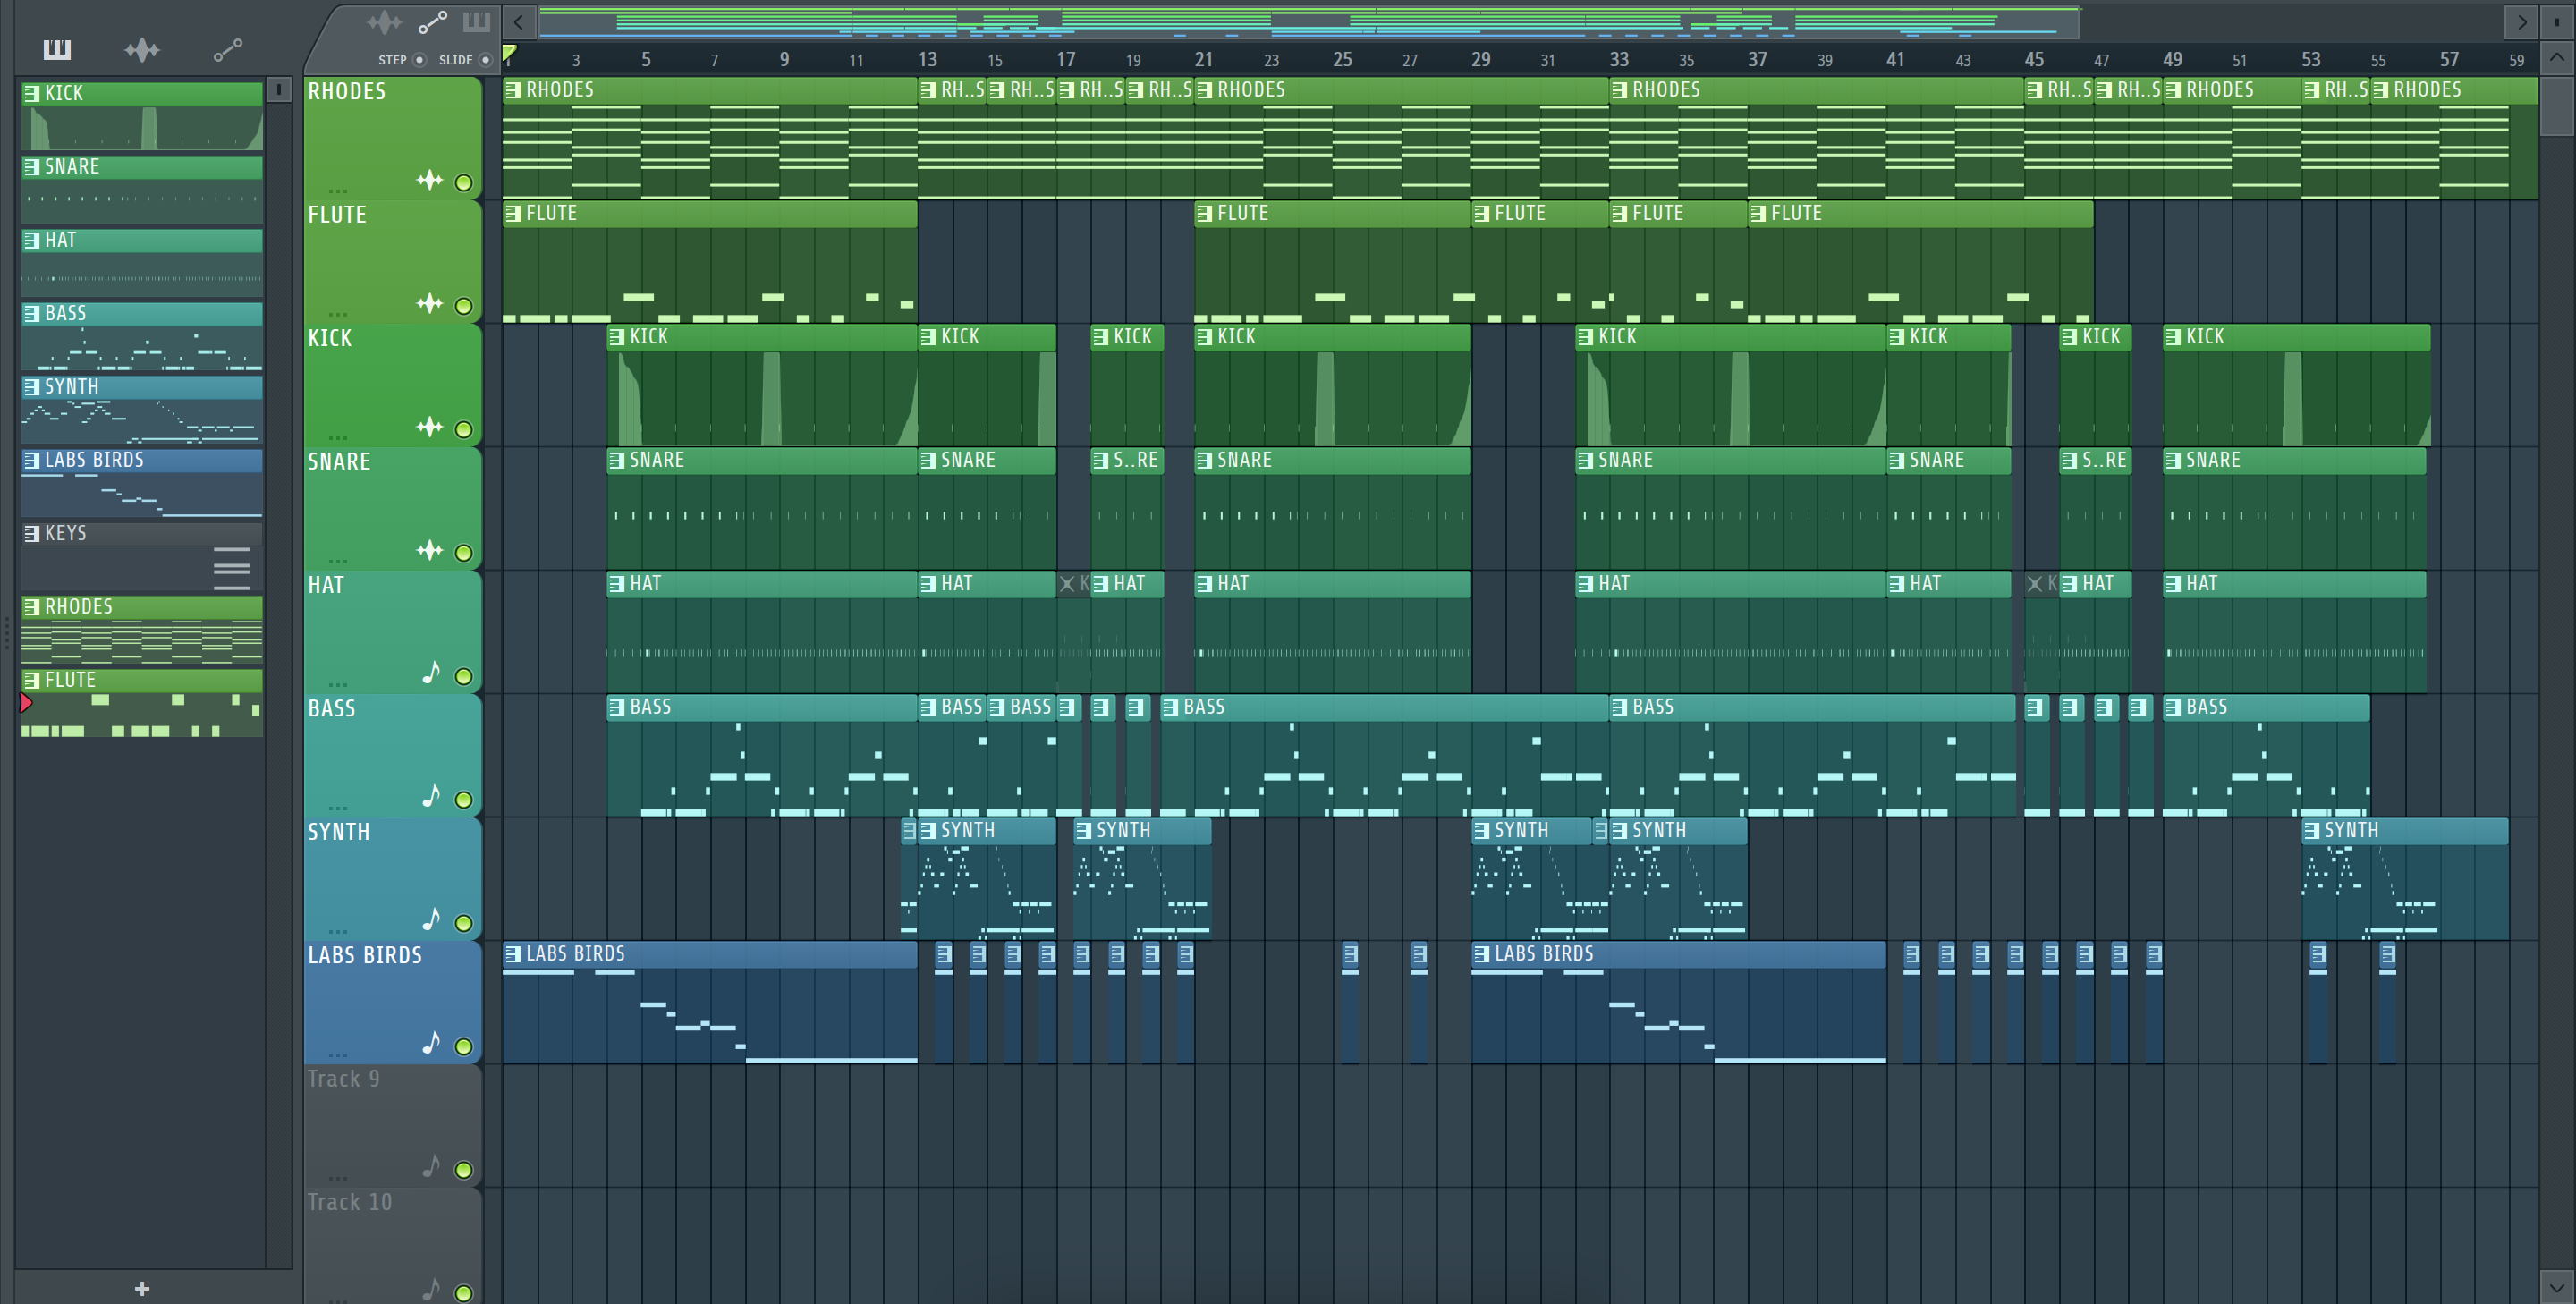Mute the LABS BIRDS track
Viewport: 2576px width, 1304px height.
click(463, 1047)
